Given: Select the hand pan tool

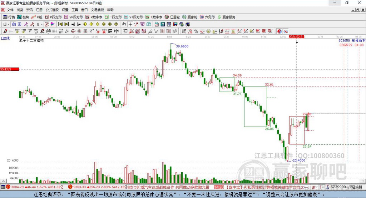Looking at the screenshot, I should point(124,24).
